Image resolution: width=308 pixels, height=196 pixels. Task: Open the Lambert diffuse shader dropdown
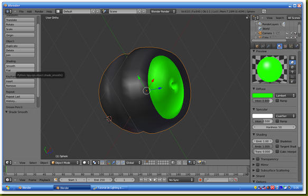[x=285, y=96]
